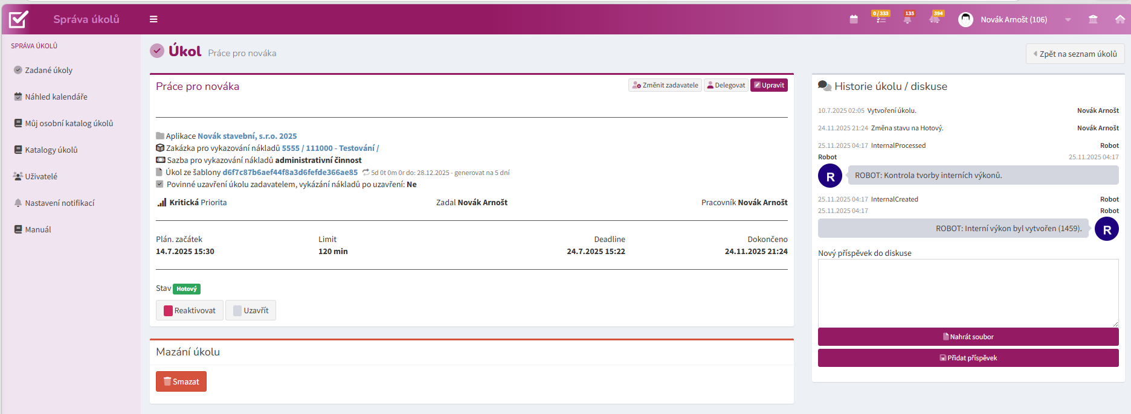
Task: Click the bank building icon in header
Action: click(1093, 19)
